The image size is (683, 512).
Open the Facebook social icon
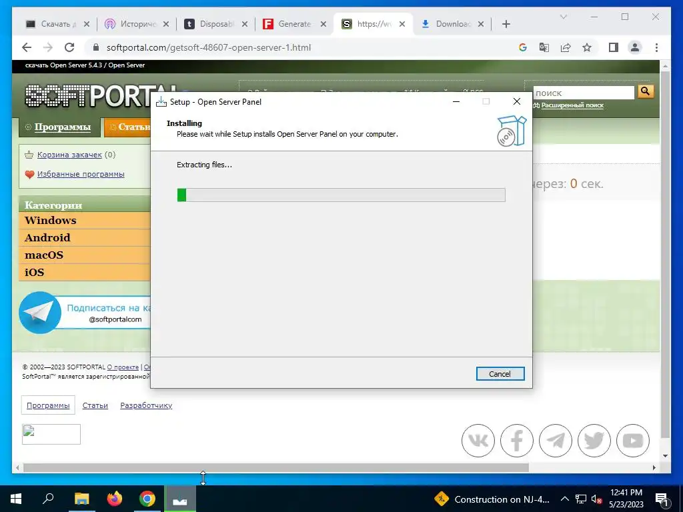click(517, 441)
